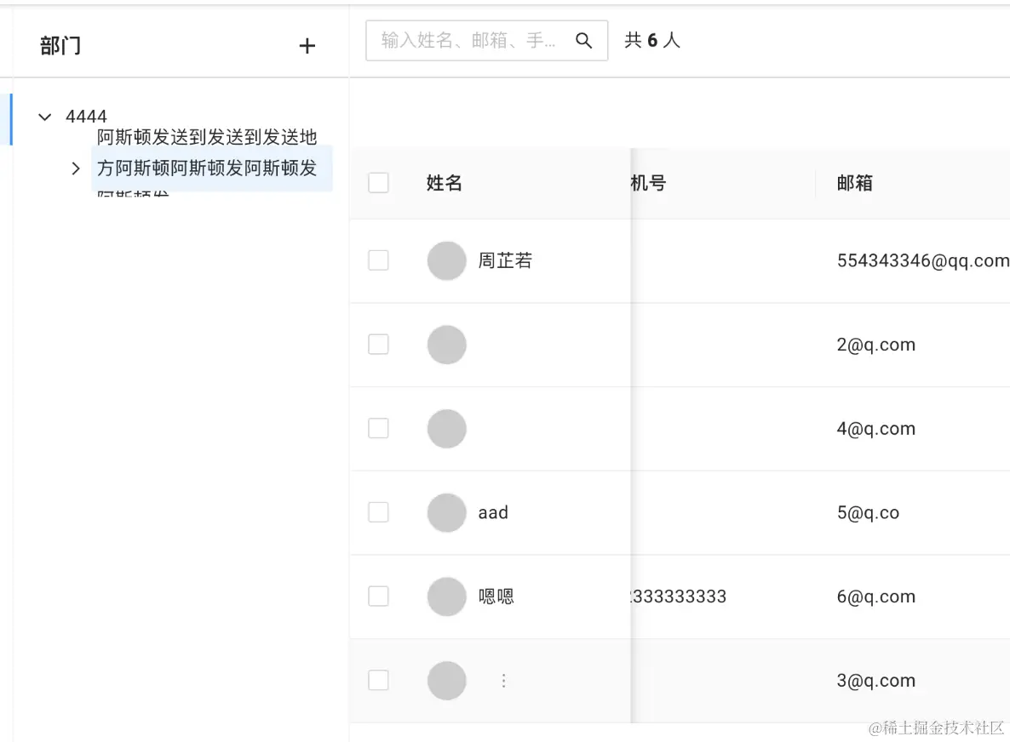Check the box in the aad row
The width and height of the screenshot is (1010, 742).
[x=378, y=512]
